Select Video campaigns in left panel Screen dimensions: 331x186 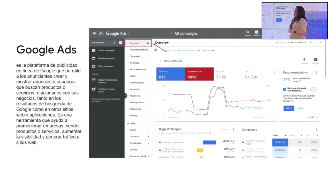[x=106, y=66]
